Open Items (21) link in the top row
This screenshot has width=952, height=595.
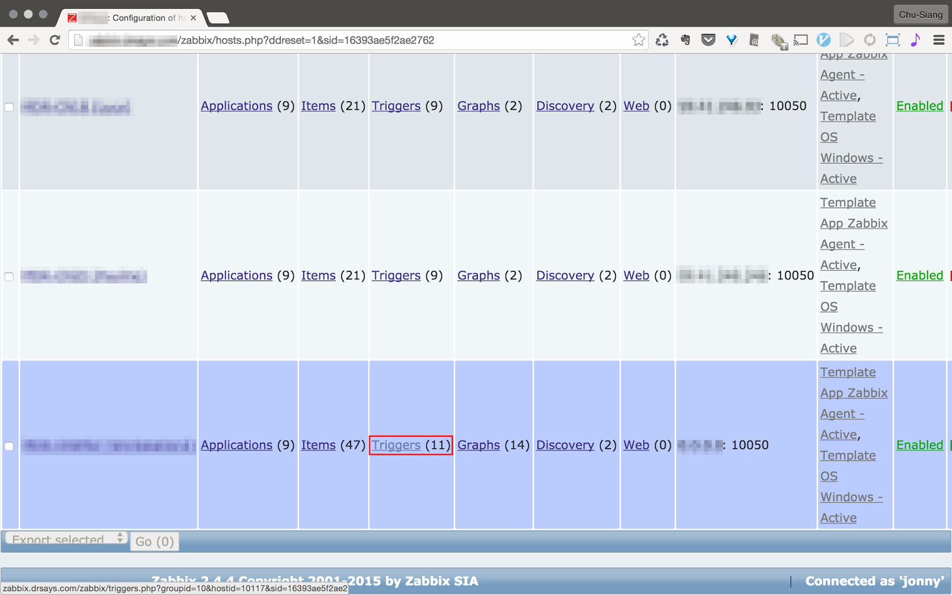click(318, 106)
